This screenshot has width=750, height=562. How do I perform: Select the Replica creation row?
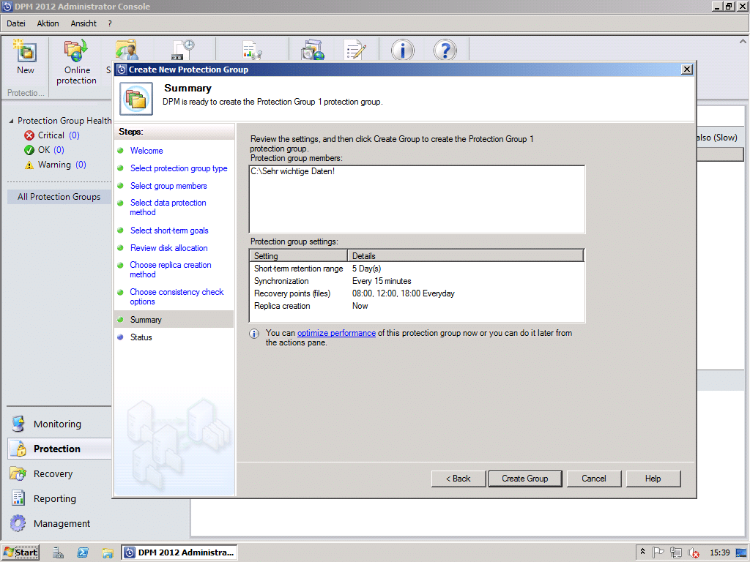pyautogui.click(x=416, y=306)
